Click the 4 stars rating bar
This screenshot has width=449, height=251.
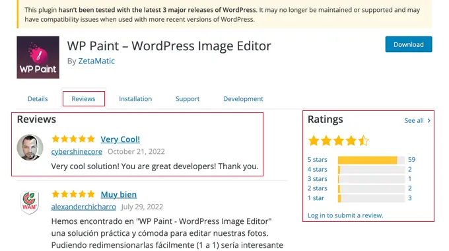click(x=371, y=170)
